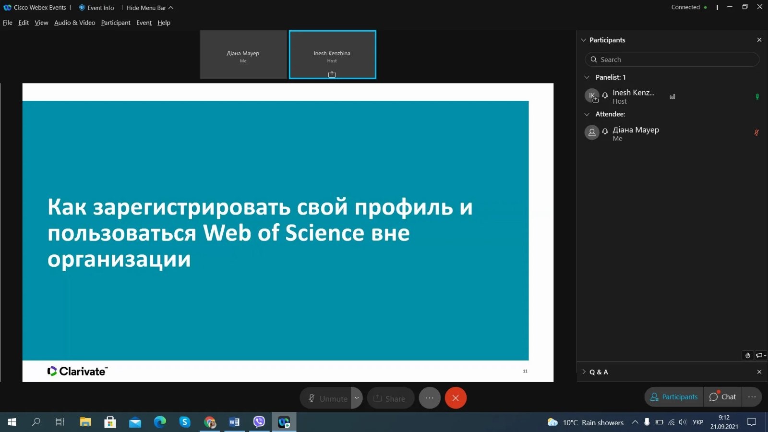Open Microsoft Store from the taskbar

tap(110, 422)
